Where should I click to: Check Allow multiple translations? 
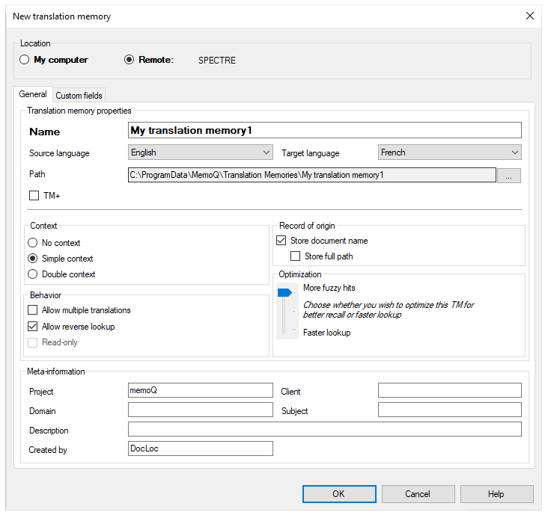pos(33,310)
